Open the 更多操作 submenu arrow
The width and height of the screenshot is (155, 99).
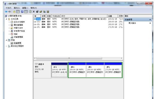coord(150,23)
